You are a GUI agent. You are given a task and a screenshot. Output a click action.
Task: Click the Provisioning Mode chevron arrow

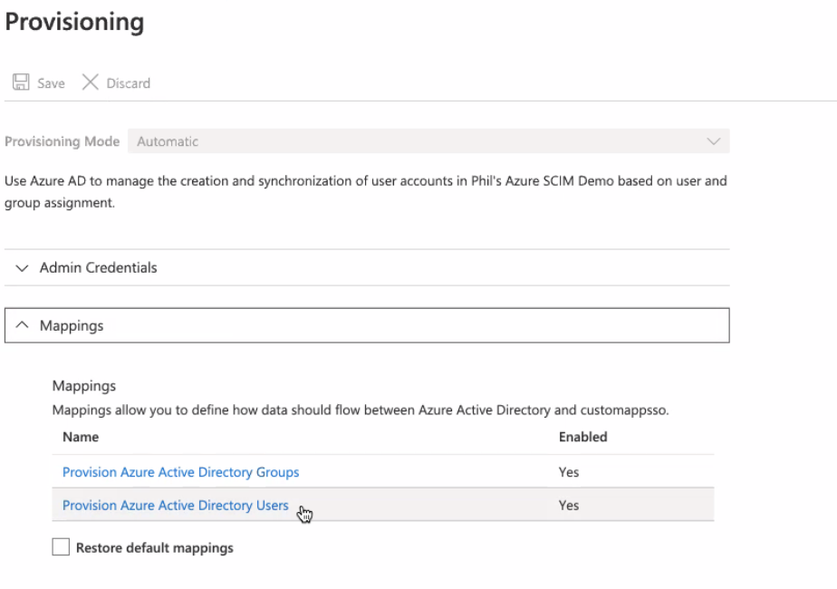713,141
